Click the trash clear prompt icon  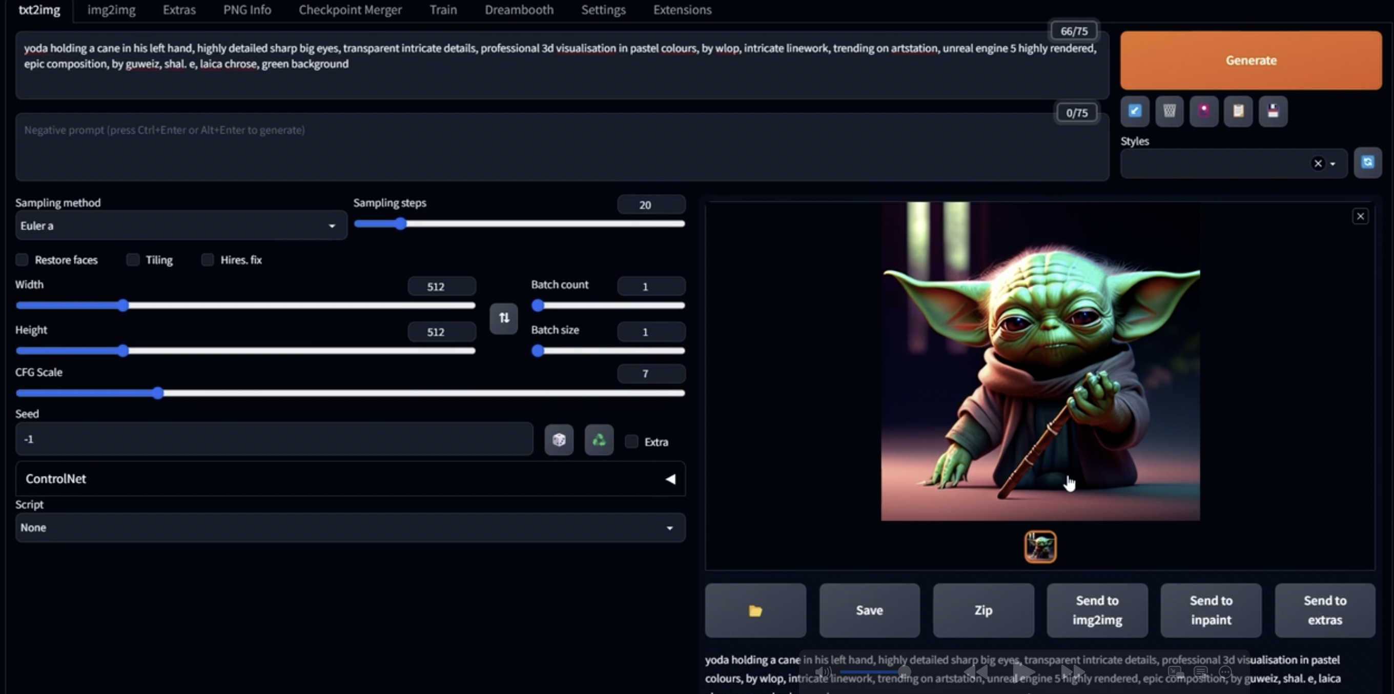click(x=1170, y=112)
